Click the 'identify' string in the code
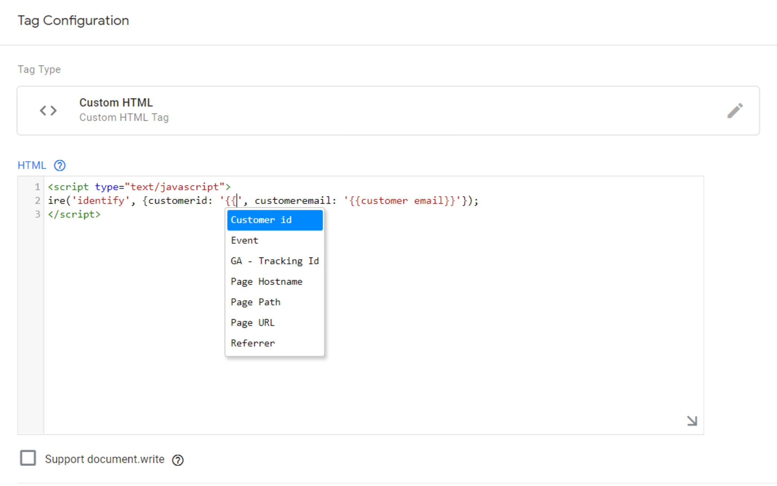 pos(100,201)
